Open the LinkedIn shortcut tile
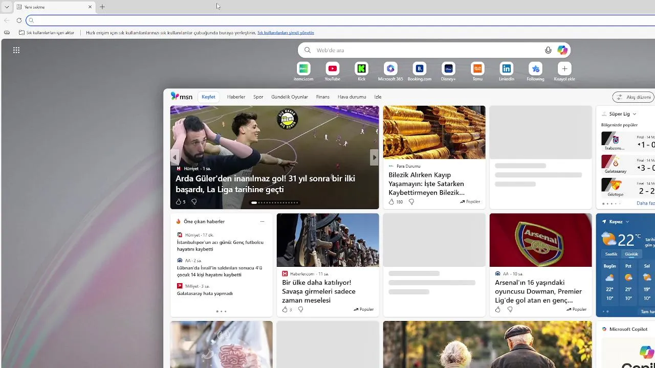This screenshot has width=655, height=368. click(x=507, y=72)
